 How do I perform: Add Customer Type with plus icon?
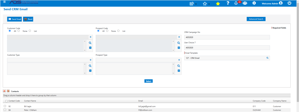(91, 60)
